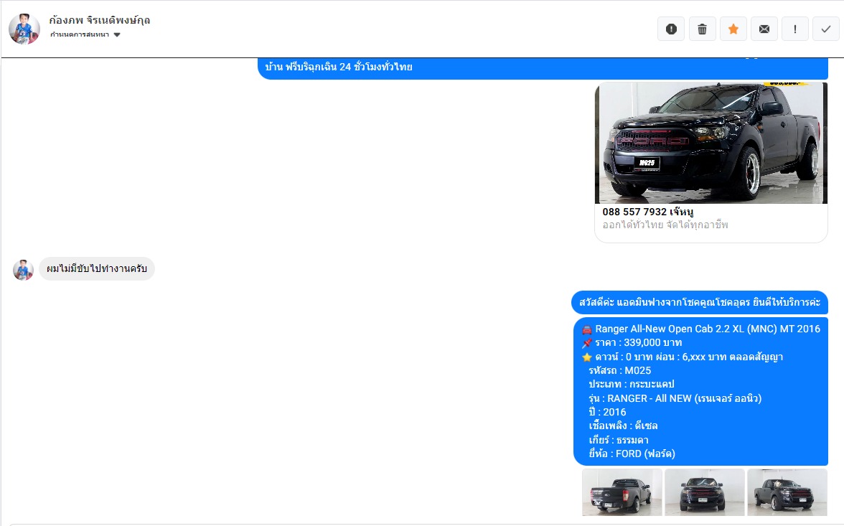
Task: Open the first truck rear-view thumbnail
Action: [x=622, y=492]
